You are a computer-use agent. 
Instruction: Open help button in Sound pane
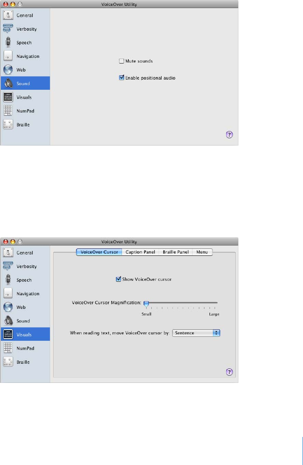coord(229,134)
